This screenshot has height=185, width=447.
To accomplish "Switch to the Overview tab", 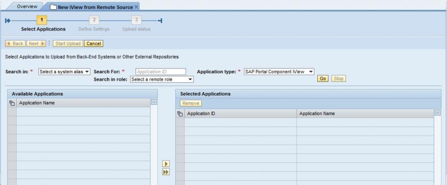I will point(27,6).
